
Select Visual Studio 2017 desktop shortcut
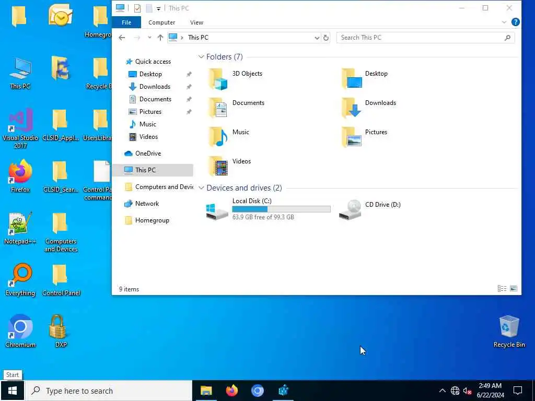pos(20,128)
